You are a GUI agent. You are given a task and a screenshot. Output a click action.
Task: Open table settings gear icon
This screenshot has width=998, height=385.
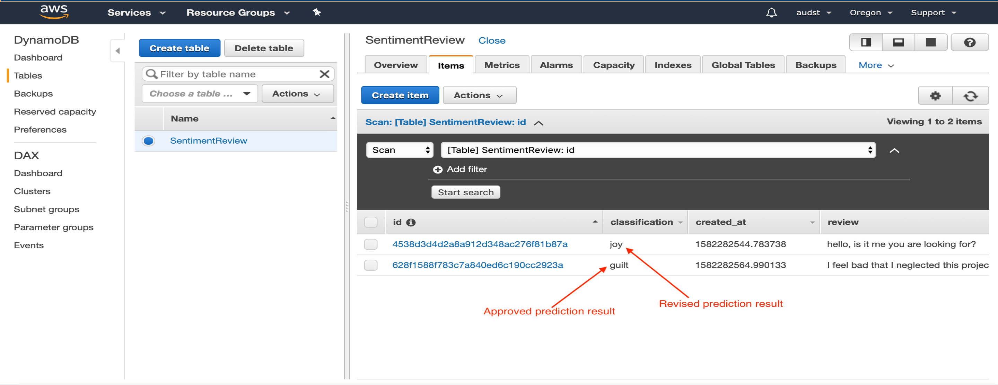(x=935, y=96)
